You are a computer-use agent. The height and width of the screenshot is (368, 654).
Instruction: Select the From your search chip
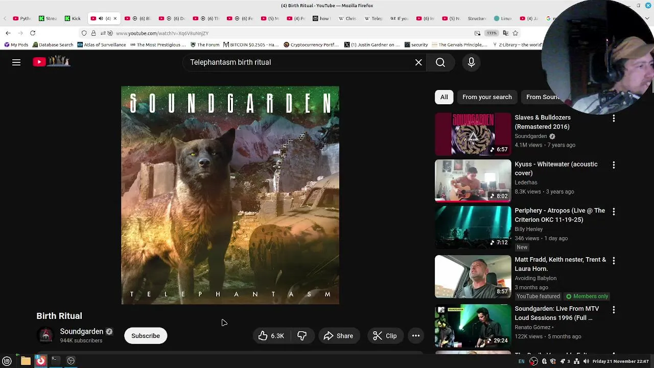(487, 97)
